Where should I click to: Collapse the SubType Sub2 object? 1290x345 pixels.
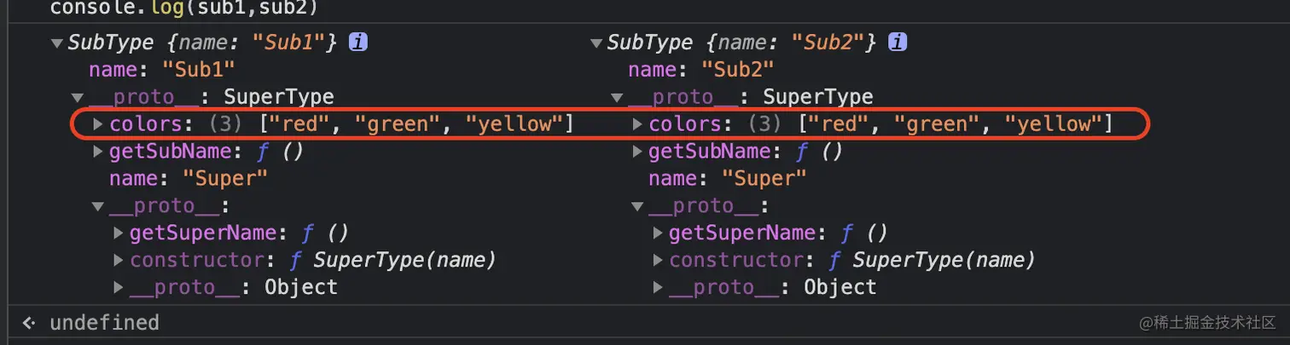click(596, 43)
